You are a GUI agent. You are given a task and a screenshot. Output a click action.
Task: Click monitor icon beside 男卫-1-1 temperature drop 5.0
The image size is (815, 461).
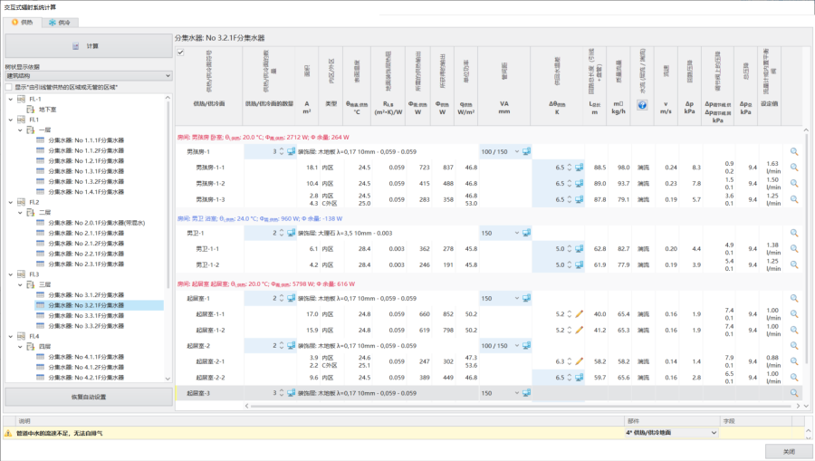(x=579, y=249)
